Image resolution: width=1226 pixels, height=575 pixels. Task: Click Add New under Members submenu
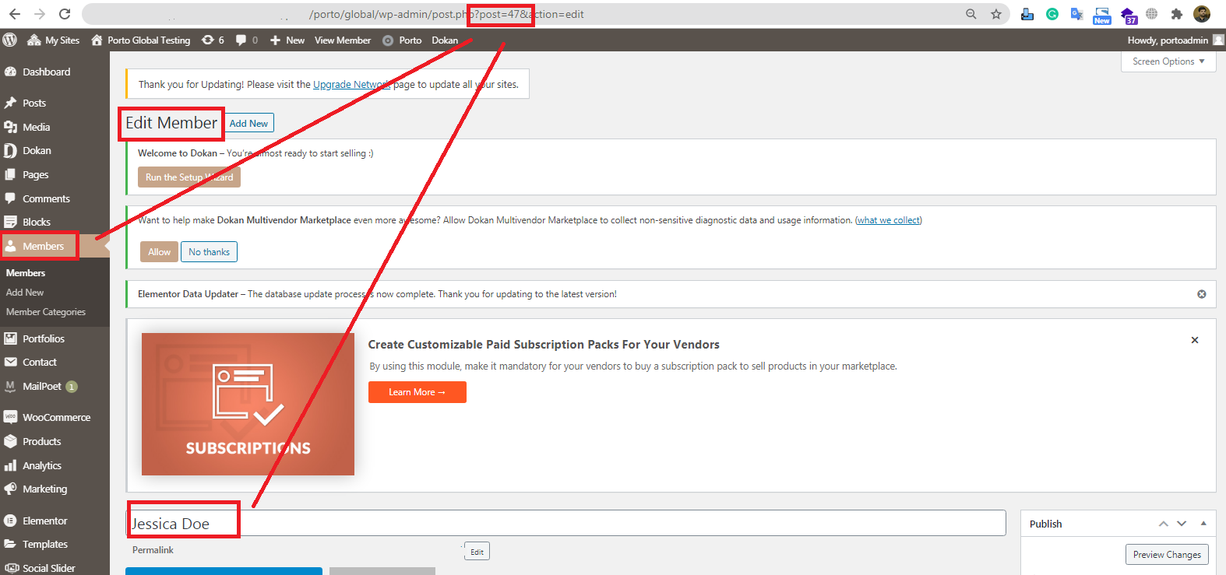[25, 293]
